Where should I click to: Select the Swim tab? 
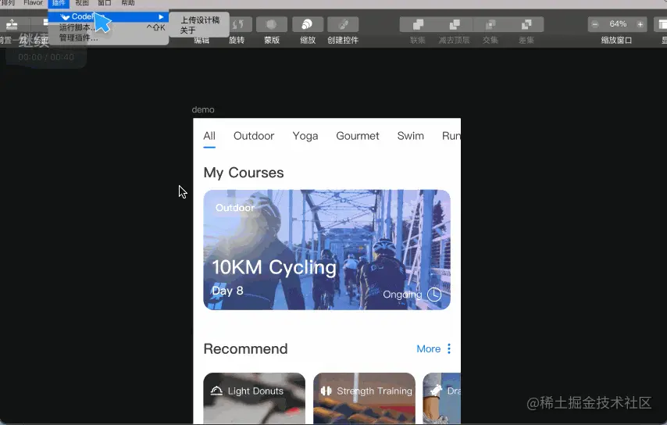click(411, 136)
